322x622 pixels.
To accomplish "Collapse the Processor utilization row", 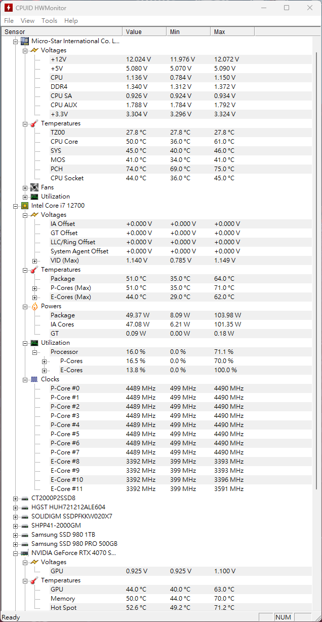I will (34, 352).
